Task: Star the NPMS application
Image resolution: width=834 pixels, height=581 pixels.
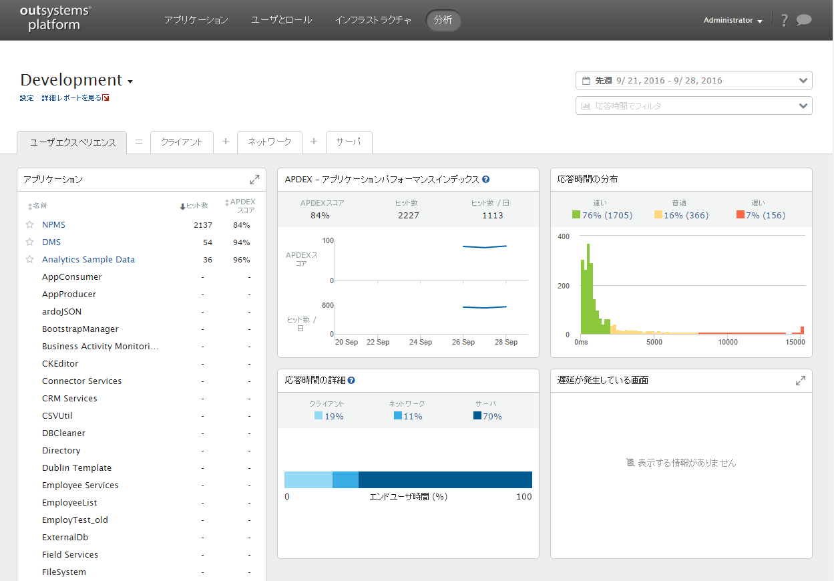Action: pyautogui.click(x=29, y=225)
